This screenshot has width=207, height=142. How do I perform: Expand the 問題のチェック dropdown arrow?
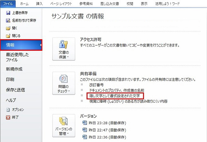69,91
